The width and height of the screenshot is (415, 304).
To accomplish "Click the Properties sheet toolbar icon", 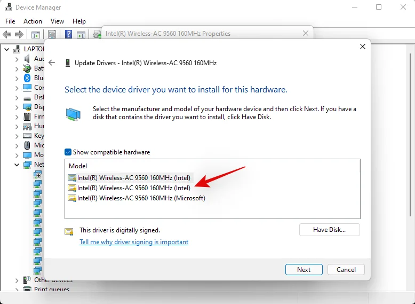I will coord(52,34).
